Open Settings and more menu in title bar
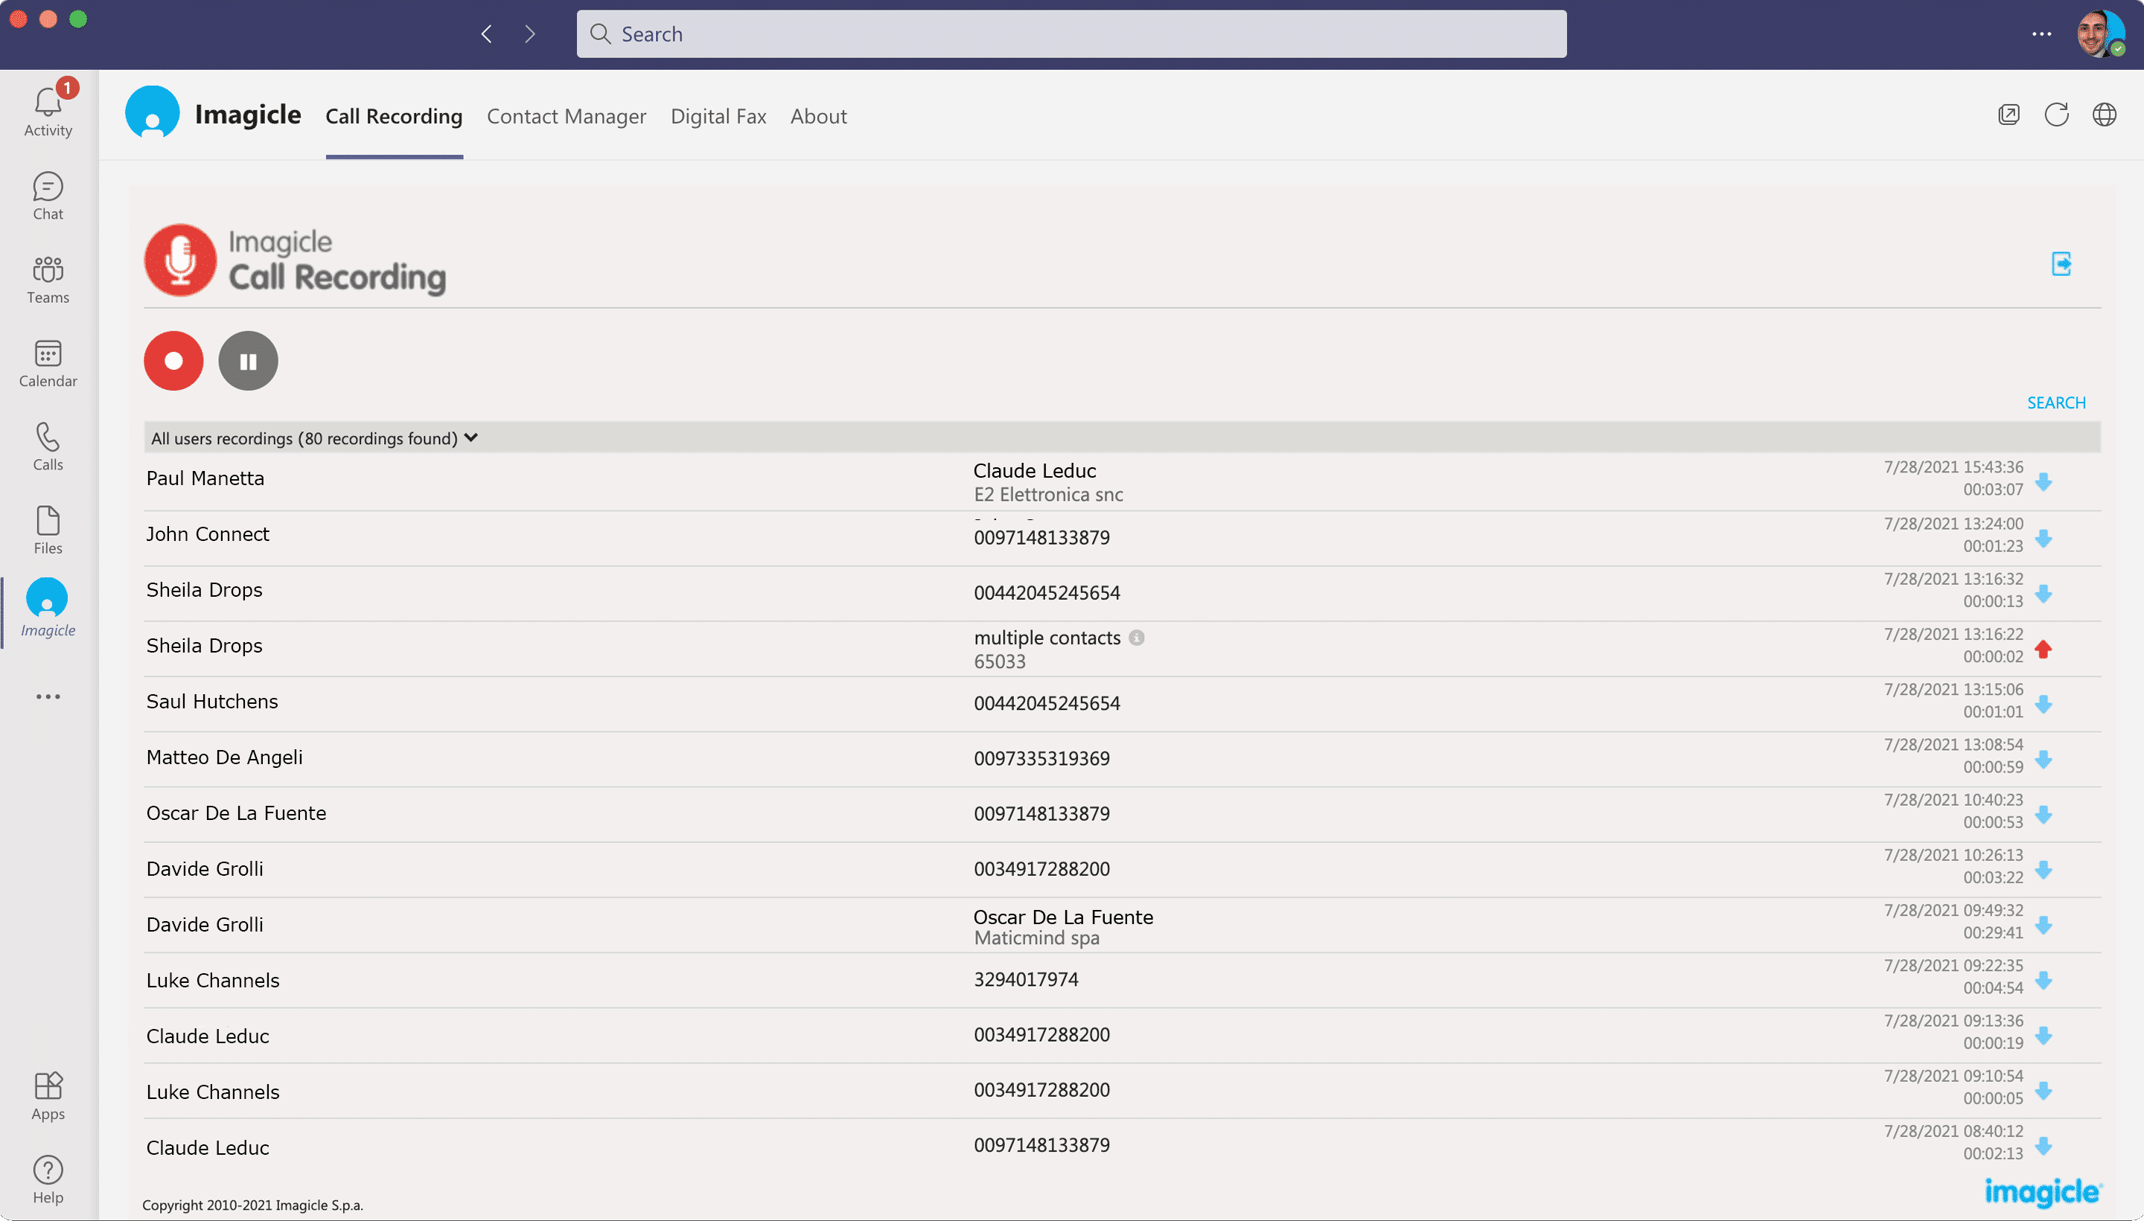Screen dimensions: 2144x1221 click(2042, 34)
